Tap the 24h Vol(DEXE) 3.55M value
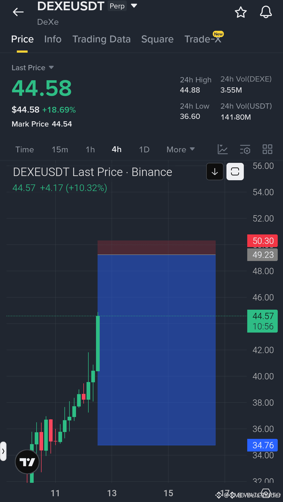283x502 pixels. tap(231, 90)
